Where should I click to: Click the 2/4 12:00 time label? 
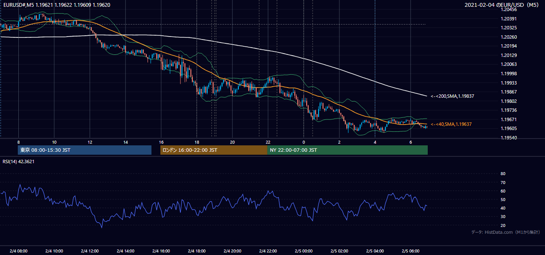tap(90, 251)
